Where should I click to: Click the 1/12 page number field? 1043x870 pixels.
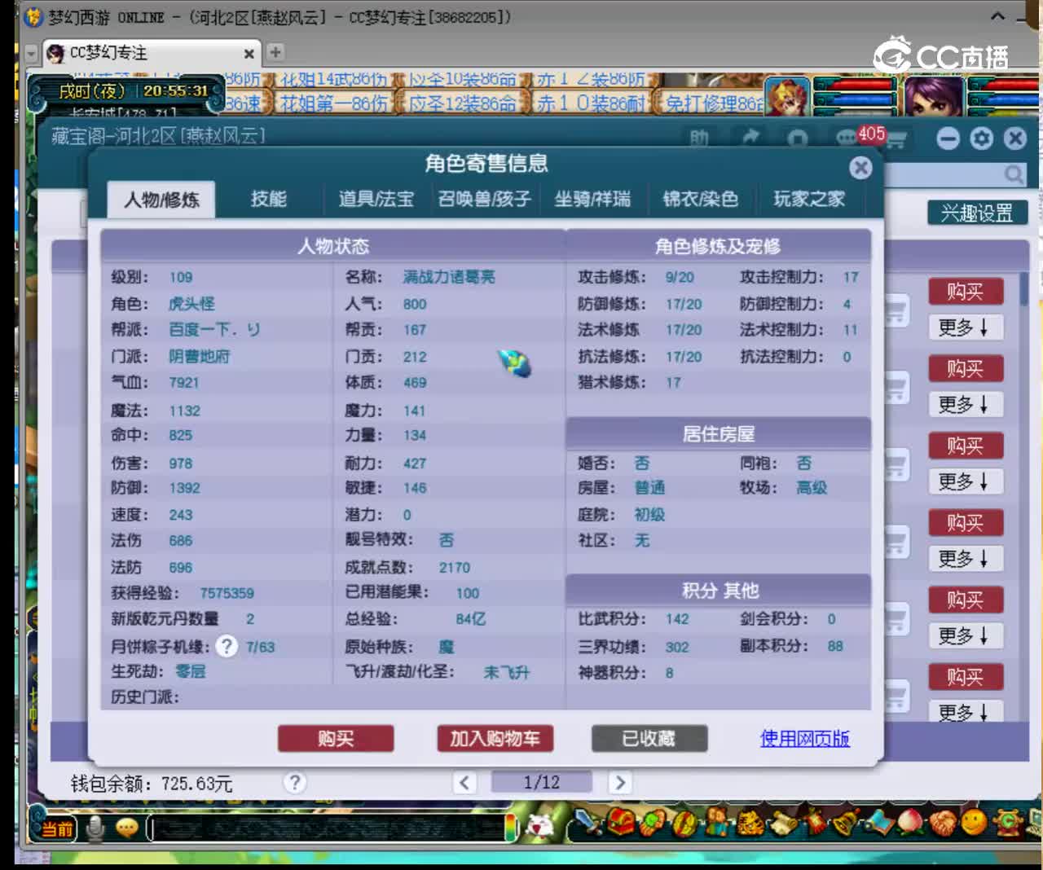(542, 782)
